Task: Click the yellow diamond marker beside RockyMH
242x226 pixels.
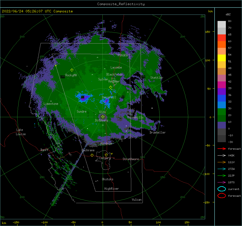Action: [72, 70]
